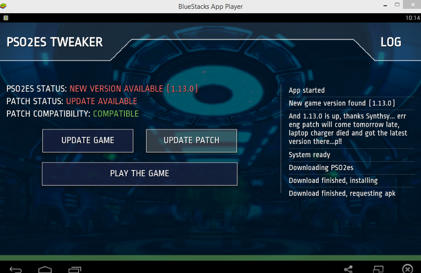The width and height of the screenshot is (421, 273).
Task: Click 'Download finished, requesting apk' entry
Action: [342, 193]
